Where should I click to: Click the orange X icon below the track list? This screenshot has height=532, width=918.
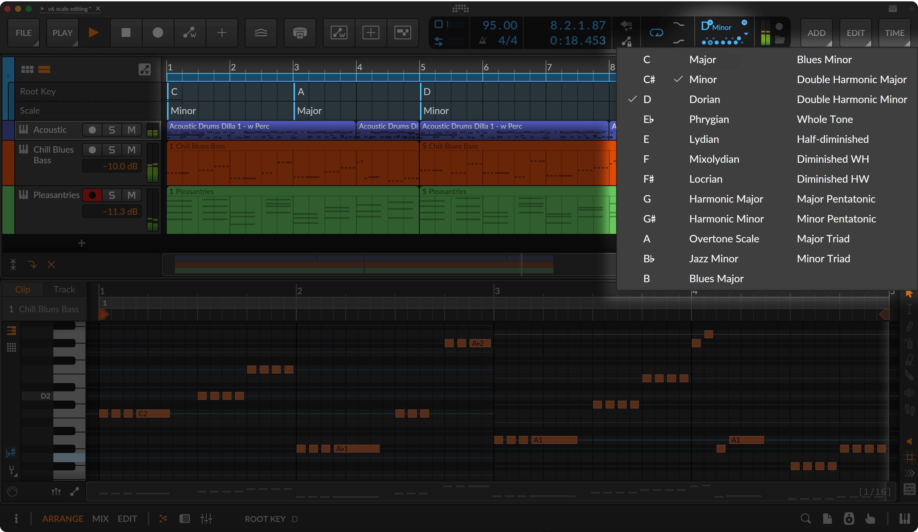(x=51, y=265)
